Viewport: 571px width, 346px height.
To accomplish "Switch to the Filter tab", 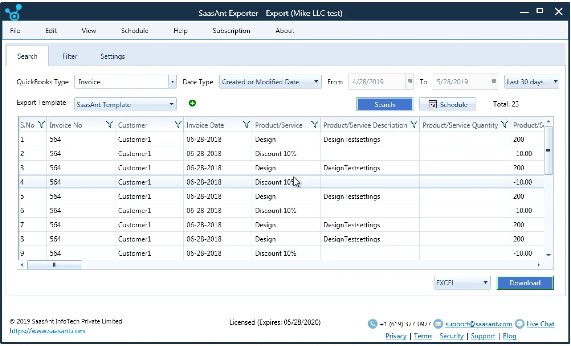I will [70, 56].
